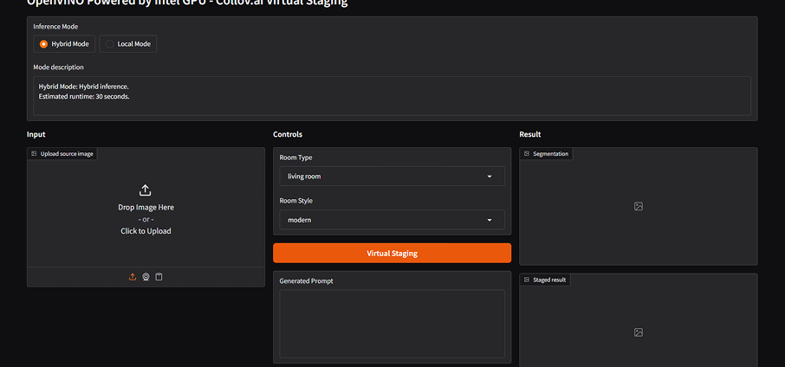
Task: Click the upload-from-file icon below the dropzone
Action: point(133,277)
